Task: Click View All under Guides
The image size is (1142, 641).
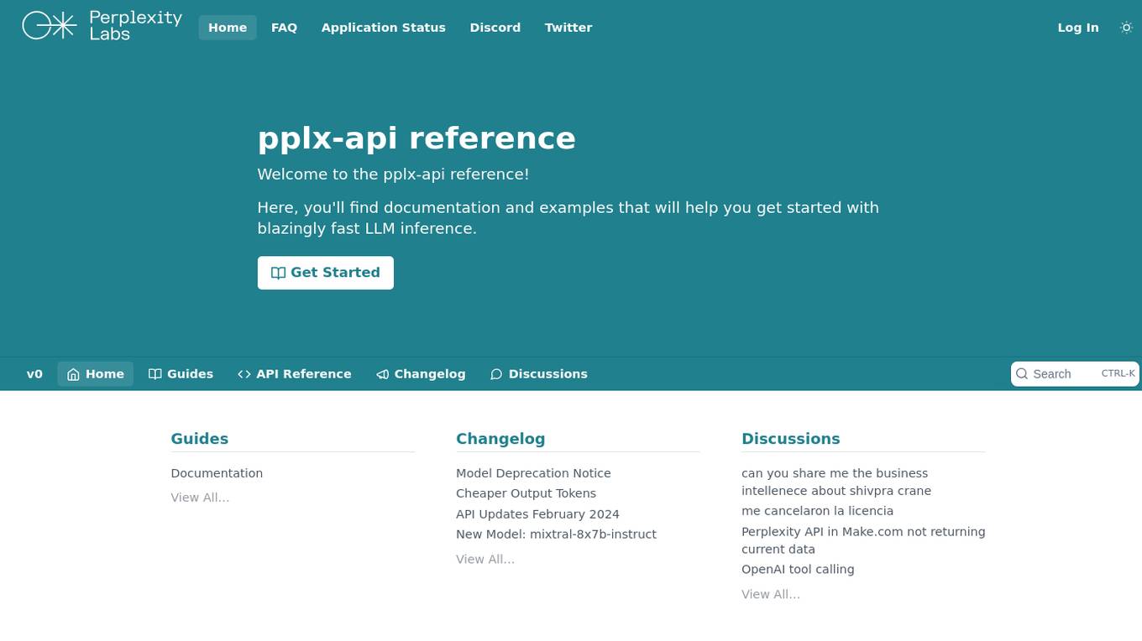Action: coord(200,498)
